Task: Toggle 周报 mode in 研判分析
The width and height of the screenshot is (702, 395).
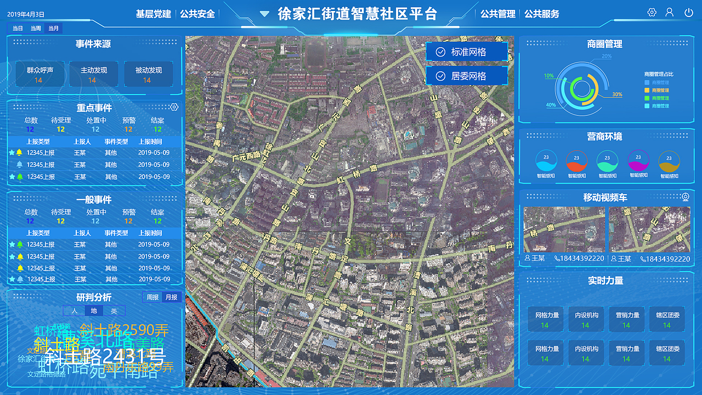Action: point(151,297)
